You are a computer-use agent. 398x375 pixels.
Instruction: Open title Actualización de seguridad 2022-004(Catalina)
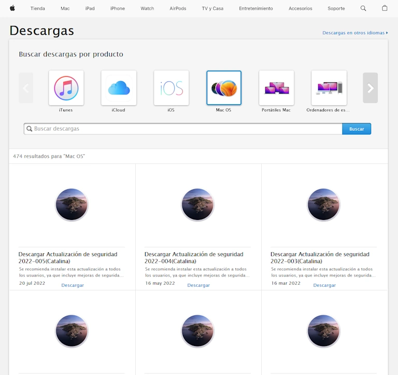click(x=194, y=258)
